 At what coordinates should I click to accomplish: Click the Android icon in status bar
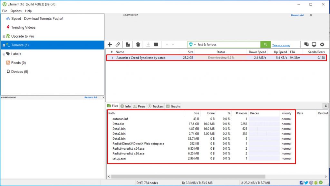(316, 183)
